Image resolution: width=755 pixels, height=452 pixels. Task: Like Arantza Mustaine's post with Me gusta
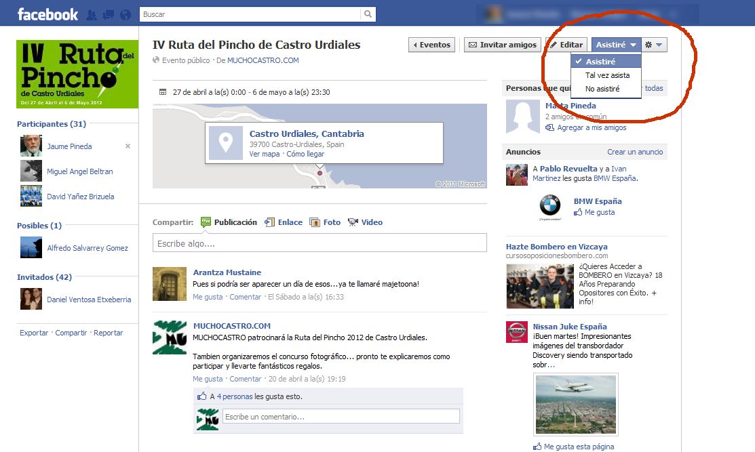208,297
